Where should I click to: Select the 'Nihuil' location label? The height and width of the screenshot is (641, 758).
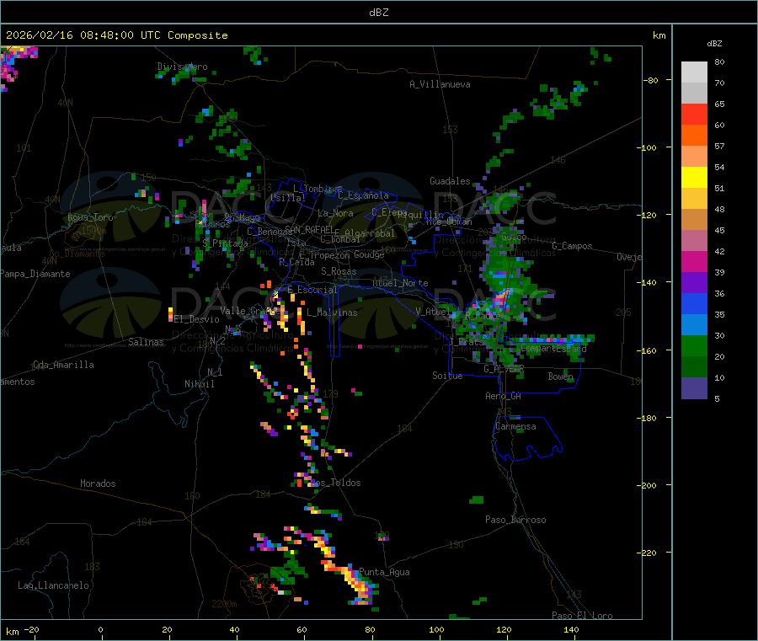click(x=199, y=384)
